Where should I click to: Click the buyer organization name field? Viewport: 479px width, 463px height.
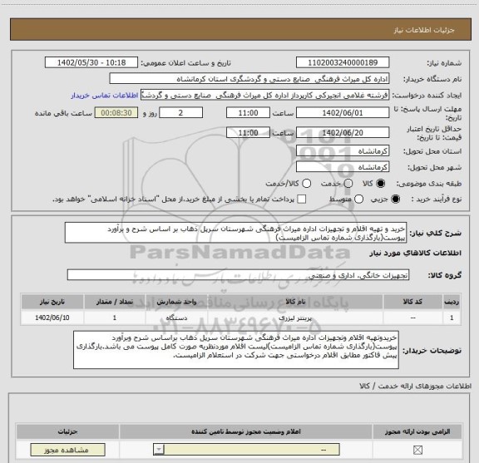tap(249, 79)
